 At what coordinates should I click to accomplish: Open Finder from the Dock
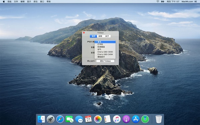pyautogui.click(x=41, y=119)
